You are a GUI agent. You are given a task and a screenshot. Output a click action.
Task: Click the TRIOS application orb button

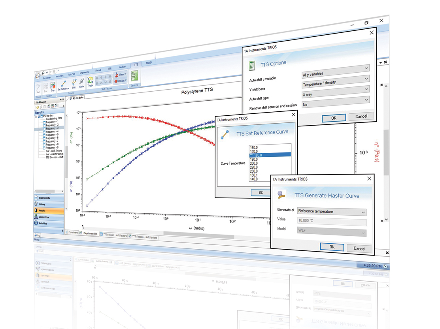pos(38,76)
